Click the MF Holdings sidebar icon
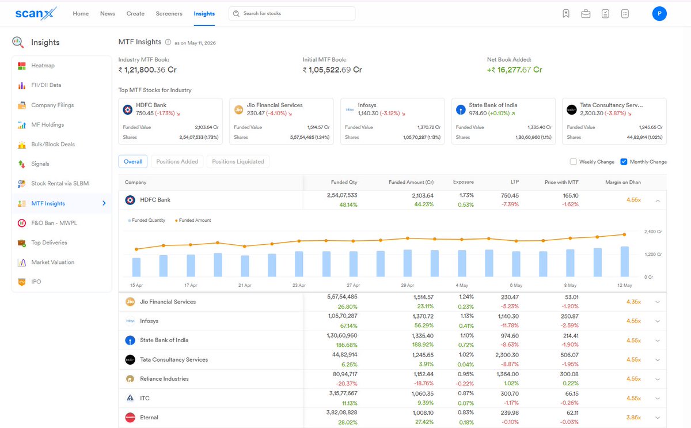This screenshot has width=691, height=428. point(22,124)
